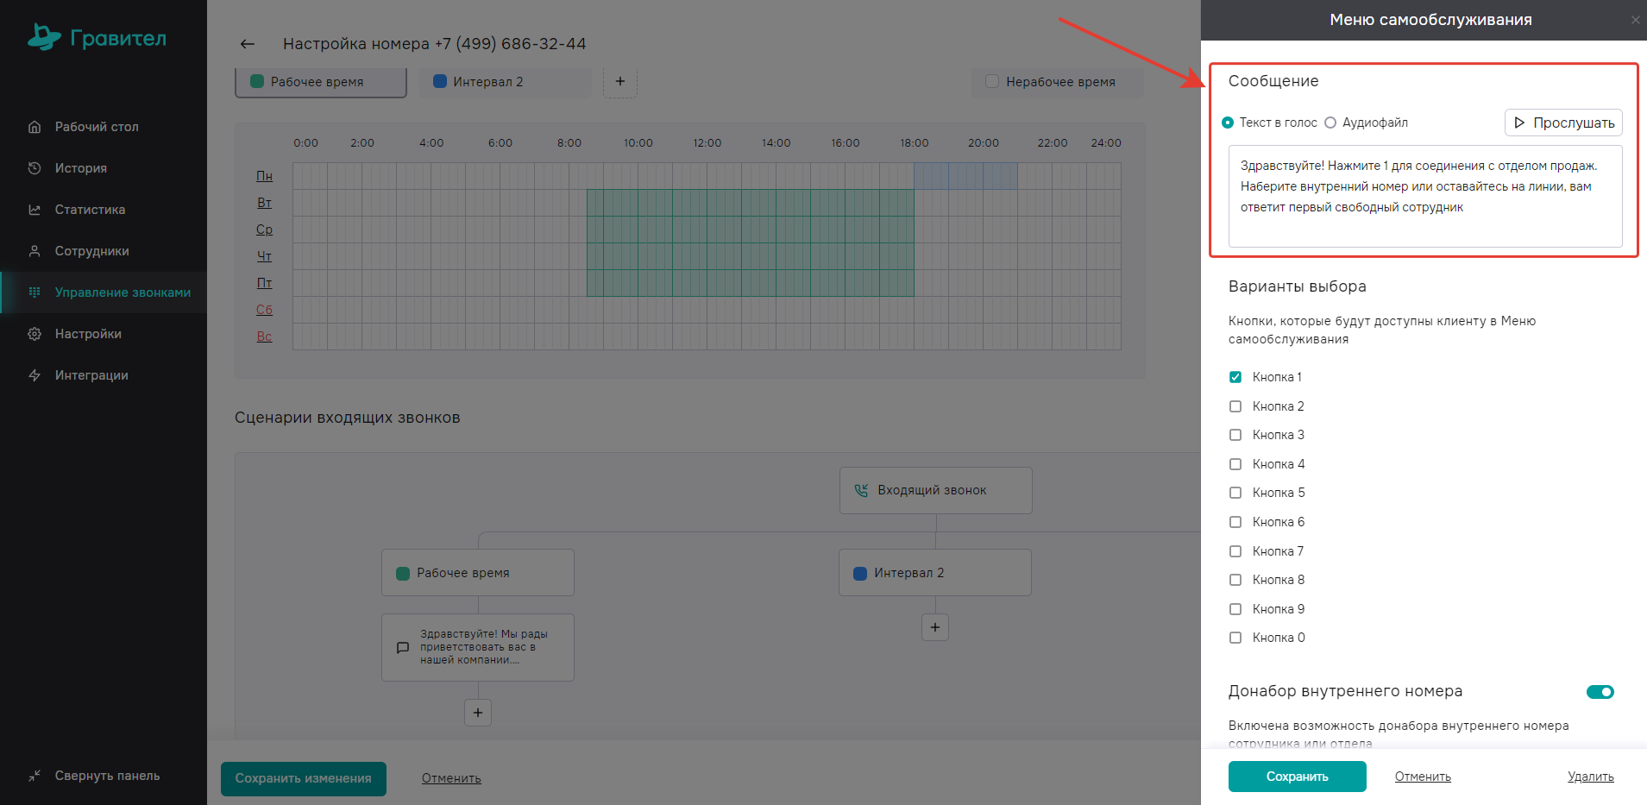Select the Аудиофайл radio option
The image size is (1647, 805).
1330,123
